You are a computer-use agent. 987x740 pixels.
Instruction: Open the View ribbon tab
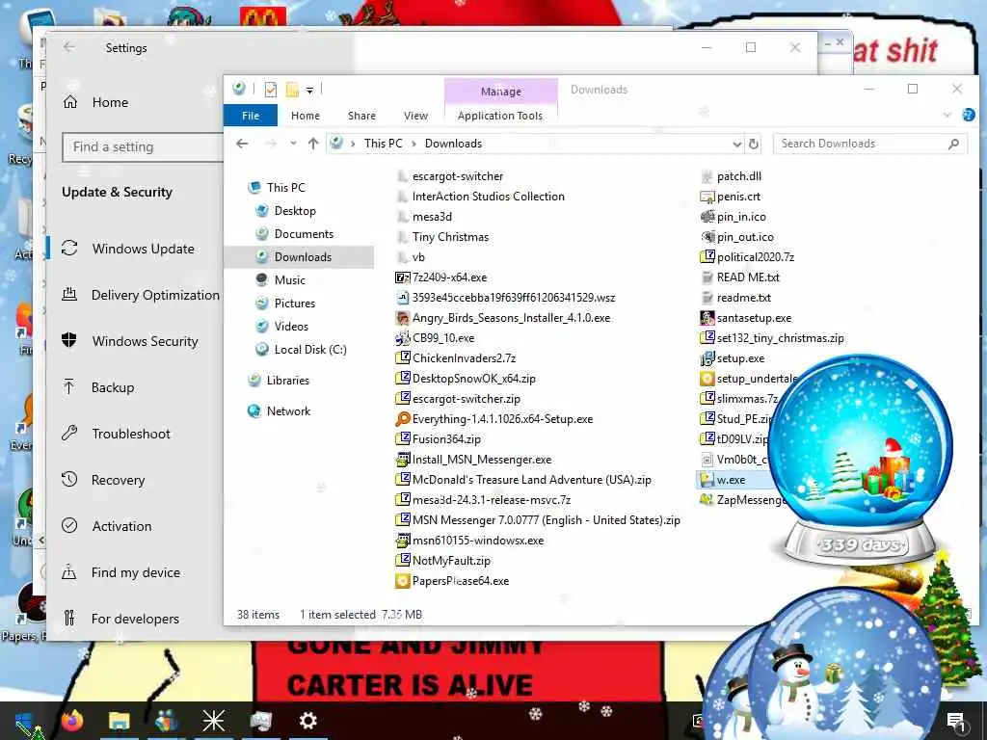415,116
